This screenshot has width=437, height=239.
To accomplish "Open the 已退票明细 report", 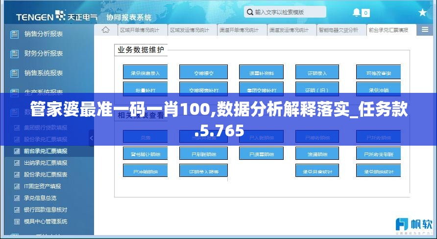I will coord(262,153).
